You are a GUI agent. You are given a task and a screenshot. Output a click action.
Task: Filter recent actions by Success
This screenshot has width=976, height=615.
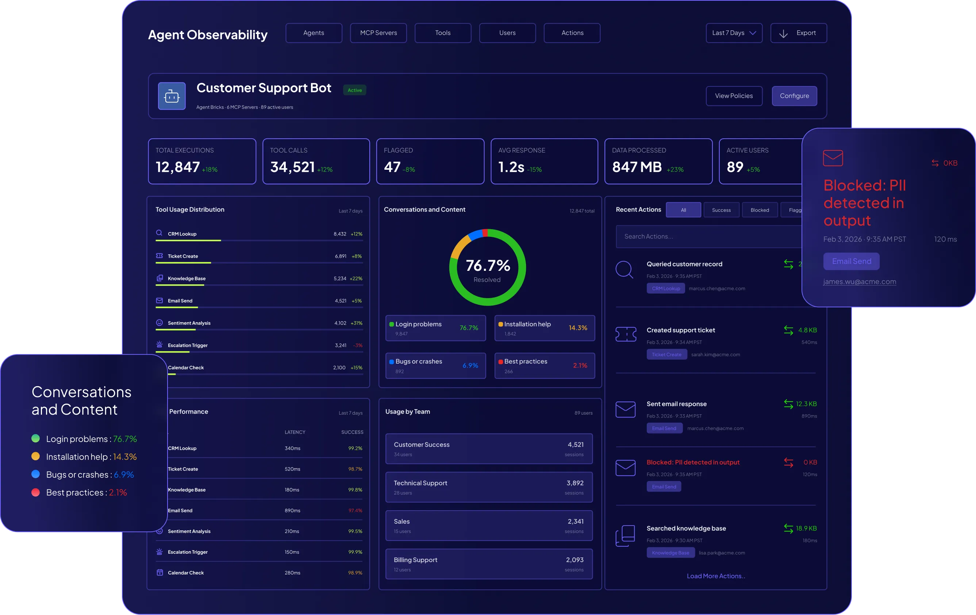coord(721,210)
